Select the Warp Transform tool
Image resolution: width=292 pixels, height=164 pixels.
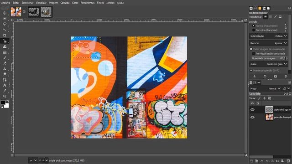(5, 46)
